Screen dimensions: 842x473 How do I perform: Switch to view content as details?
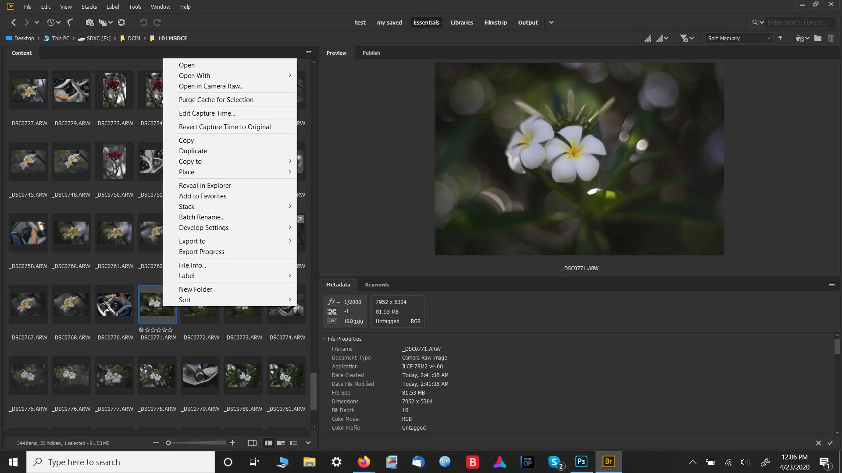[281, 443]
